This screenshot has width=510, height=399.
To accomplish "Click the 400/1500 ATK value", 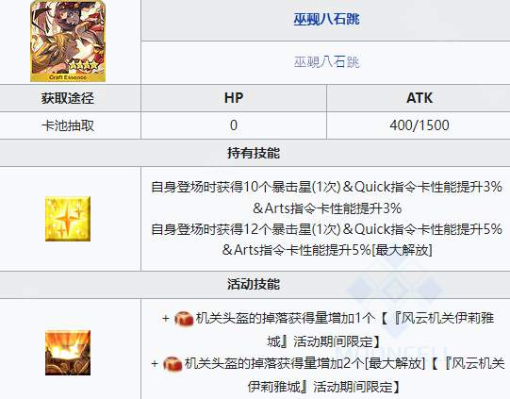I will click(420, 125).
